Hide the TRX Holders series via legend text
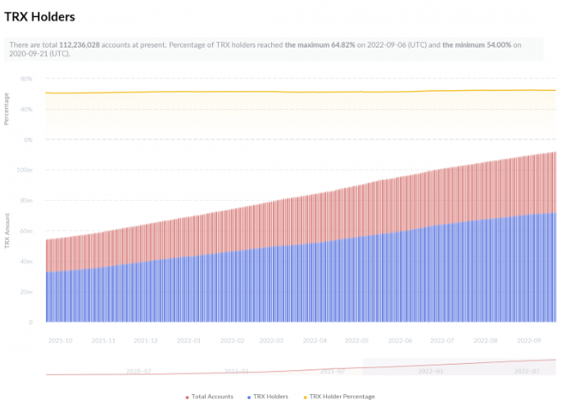This screenshot has height=408, width=562. pos(270,397)
